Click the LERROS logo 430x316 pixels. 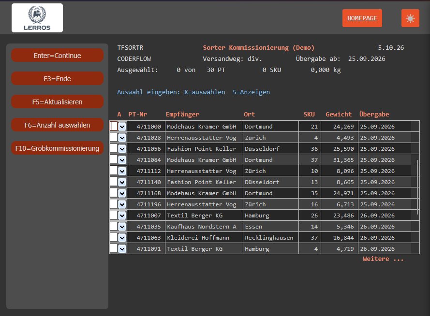pyautogui.click(x=37, y=18)
